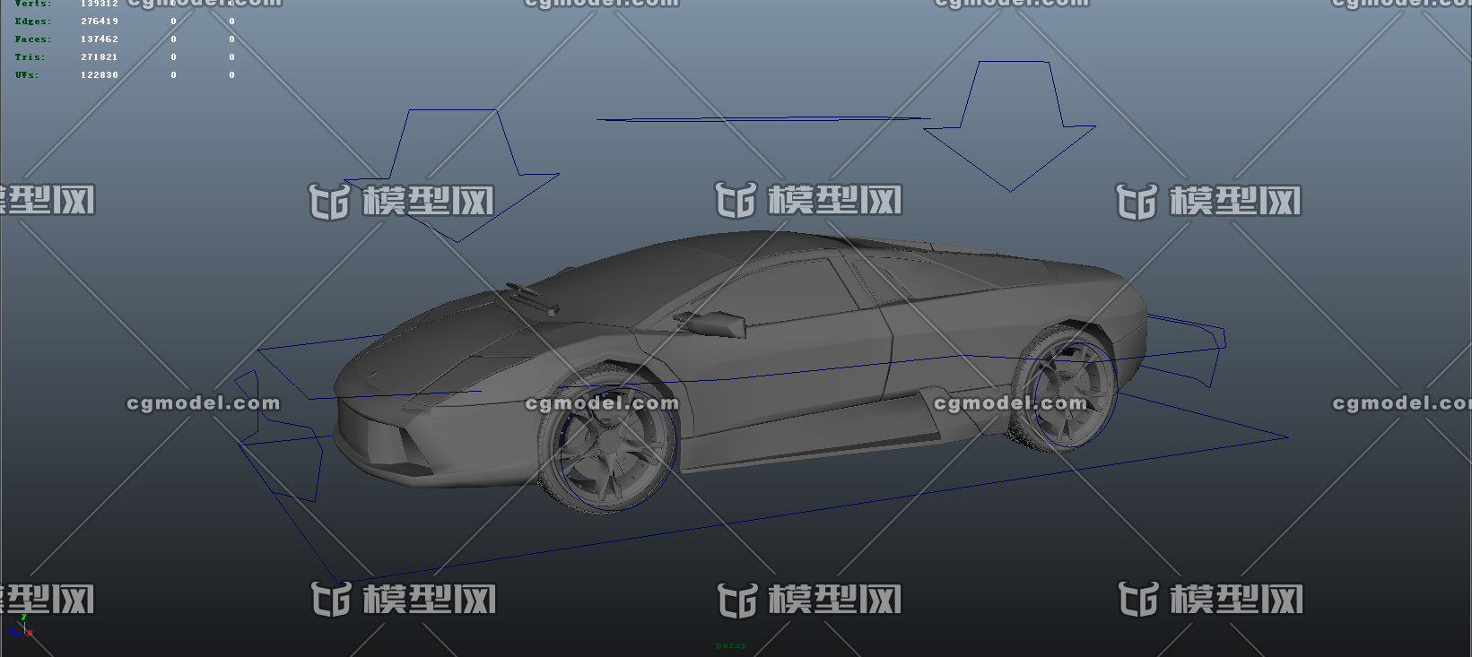
Task: Select the car's front wheel
Action: [x=606, y=438]
